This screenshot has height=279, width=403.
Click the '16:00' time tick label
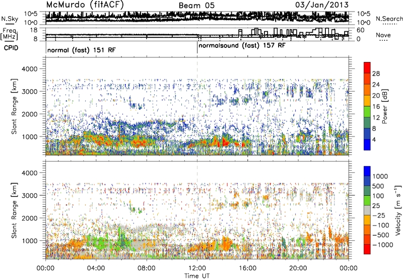pyautogui.click(x=247, y=268)
